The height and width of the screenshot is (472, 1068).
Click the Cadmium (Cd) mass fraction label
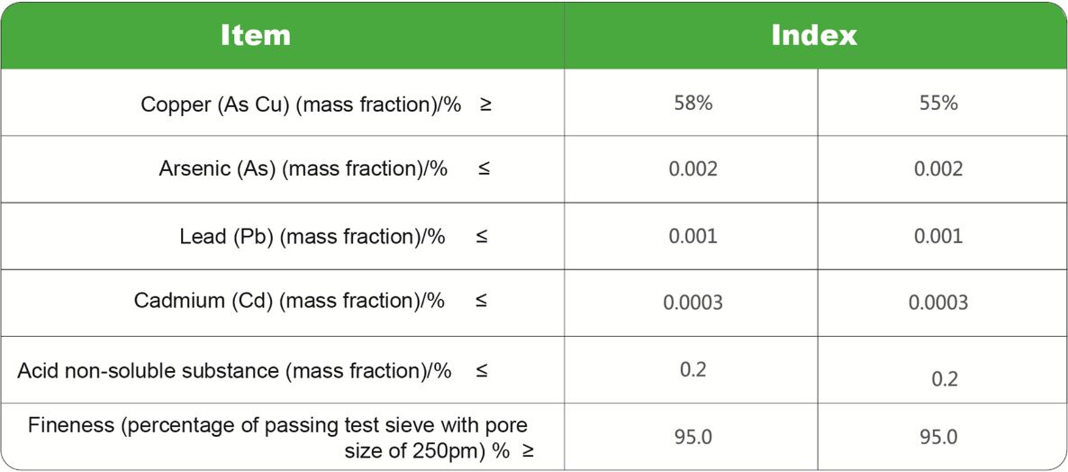point(289,302)
